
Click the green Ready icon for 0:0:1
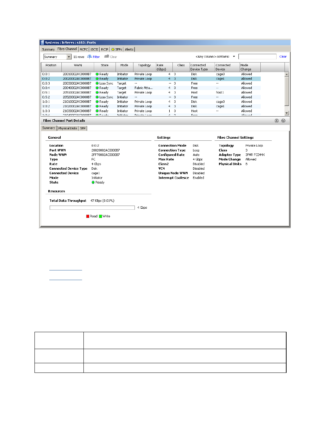click(97, 74)
